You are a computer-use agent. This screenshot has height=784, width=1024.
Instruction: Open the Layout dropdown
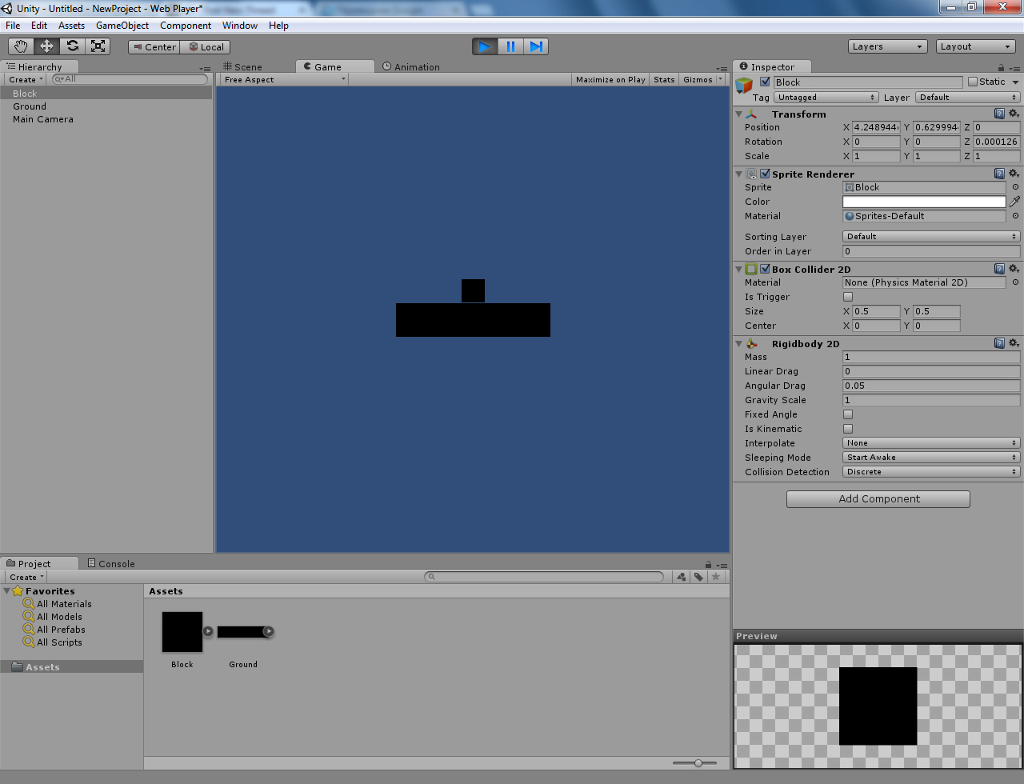click(974, 46)
